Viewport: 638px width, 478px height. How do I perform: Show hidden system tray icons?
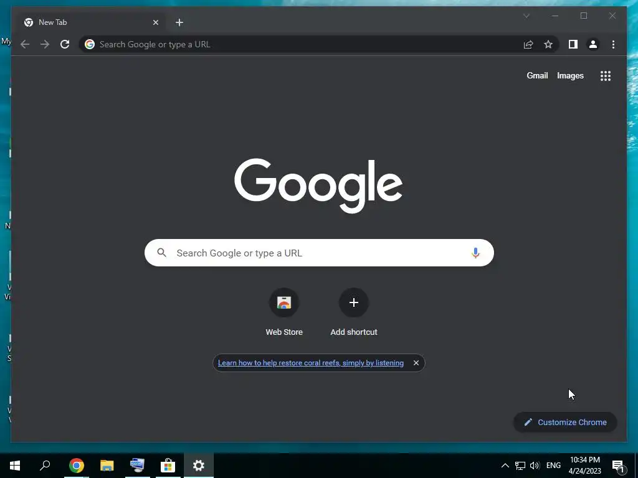pyautogui.click(x=505, y=466)
